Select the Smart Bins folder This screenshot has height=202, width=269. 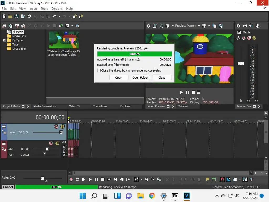point(19,49)
